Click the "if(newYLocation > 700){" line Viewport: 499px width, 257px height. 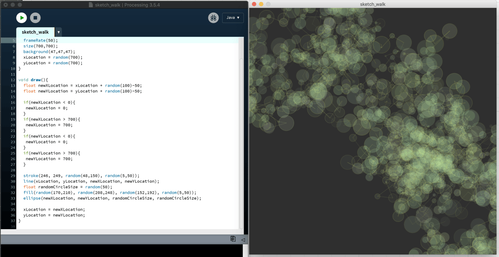click(x=51, y=153)
